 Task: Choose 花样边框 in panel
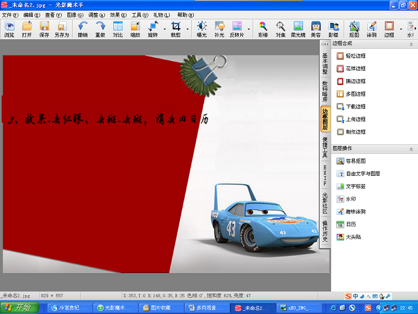click(x=351, y=69)
